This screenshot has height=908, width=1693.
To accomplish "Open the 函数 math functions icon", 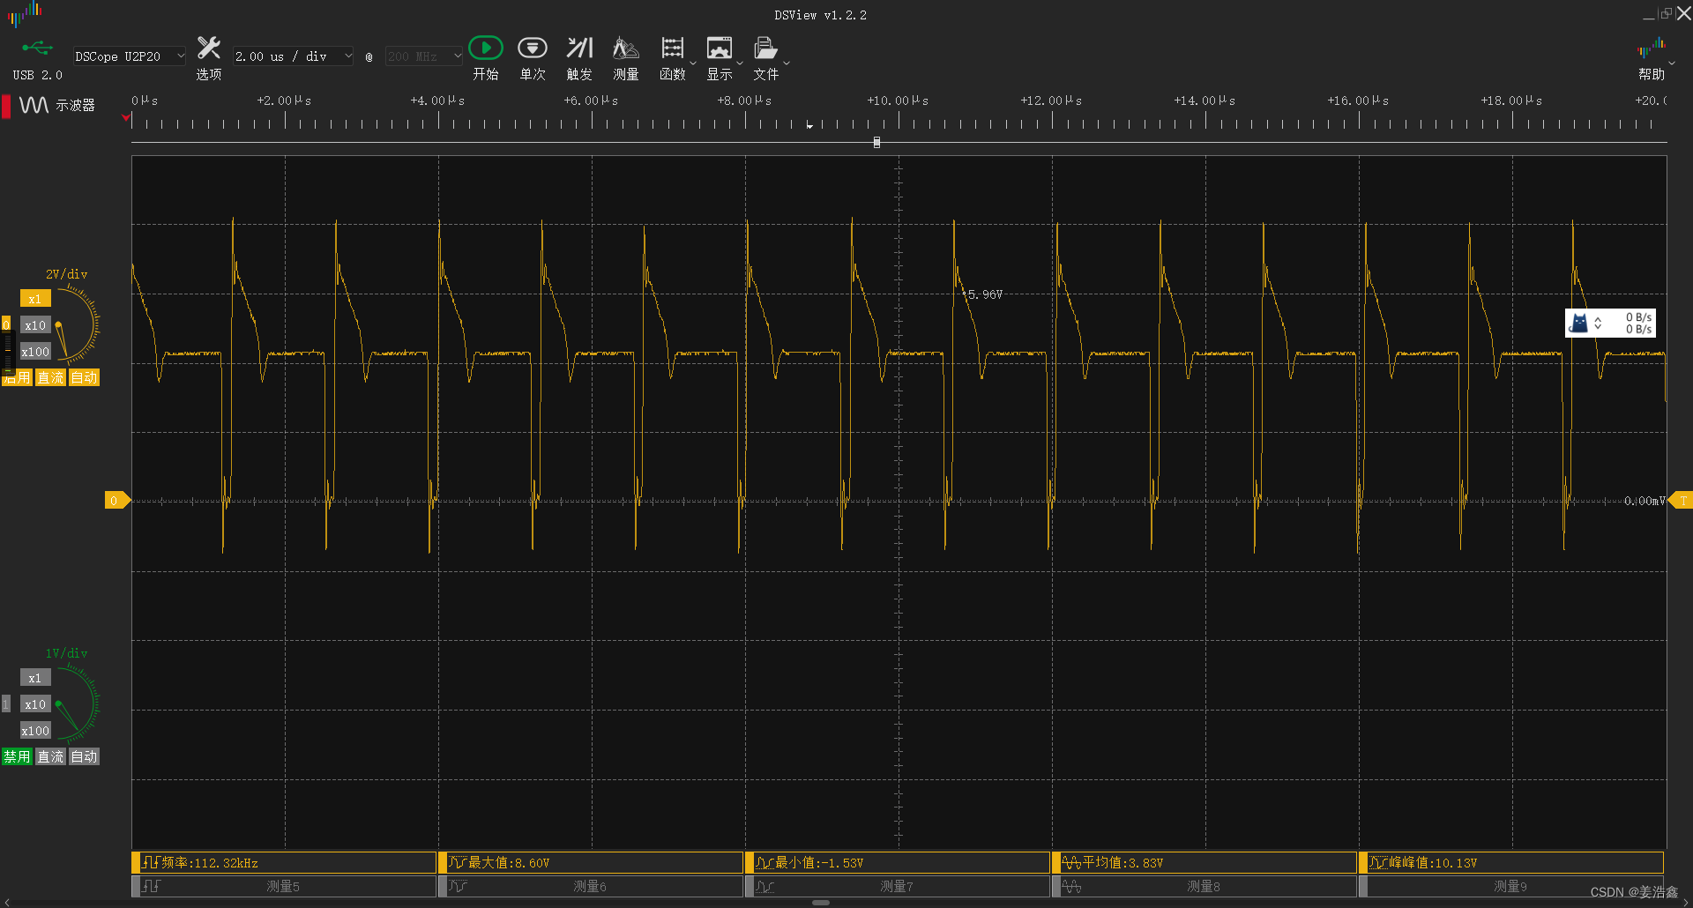I will [673, 48].
